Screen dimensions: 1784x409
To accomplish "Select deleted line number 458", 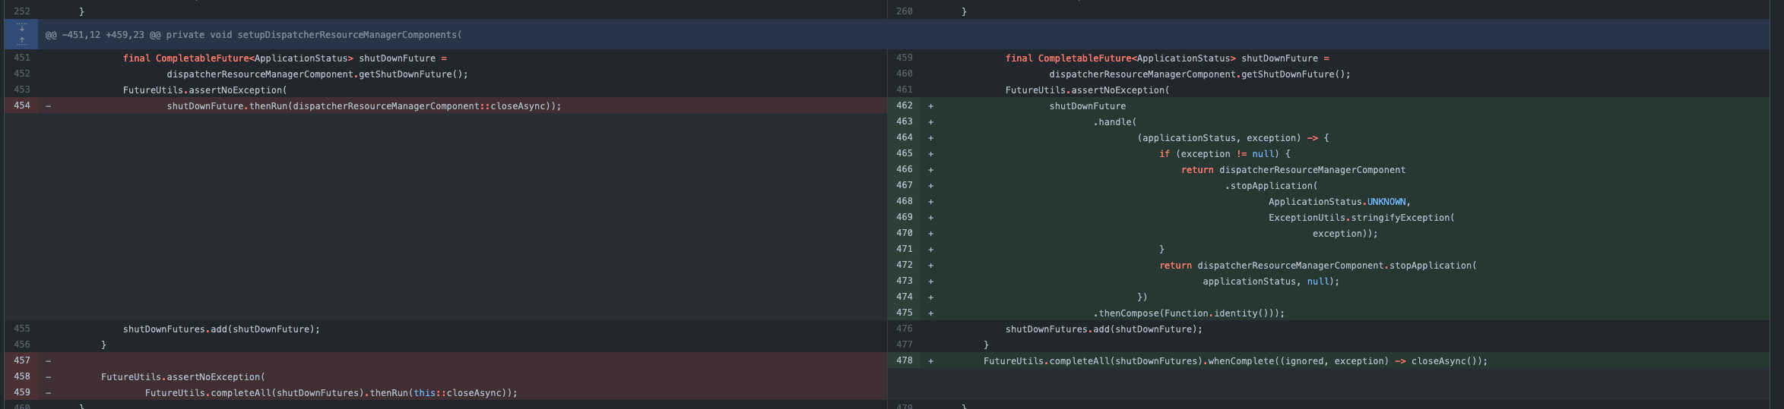I will click(x=22, y=377).
